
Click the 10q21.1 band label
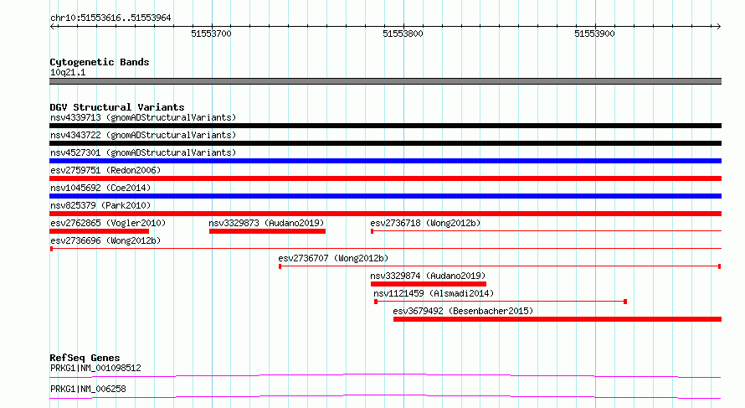click(x=68, y=73)
